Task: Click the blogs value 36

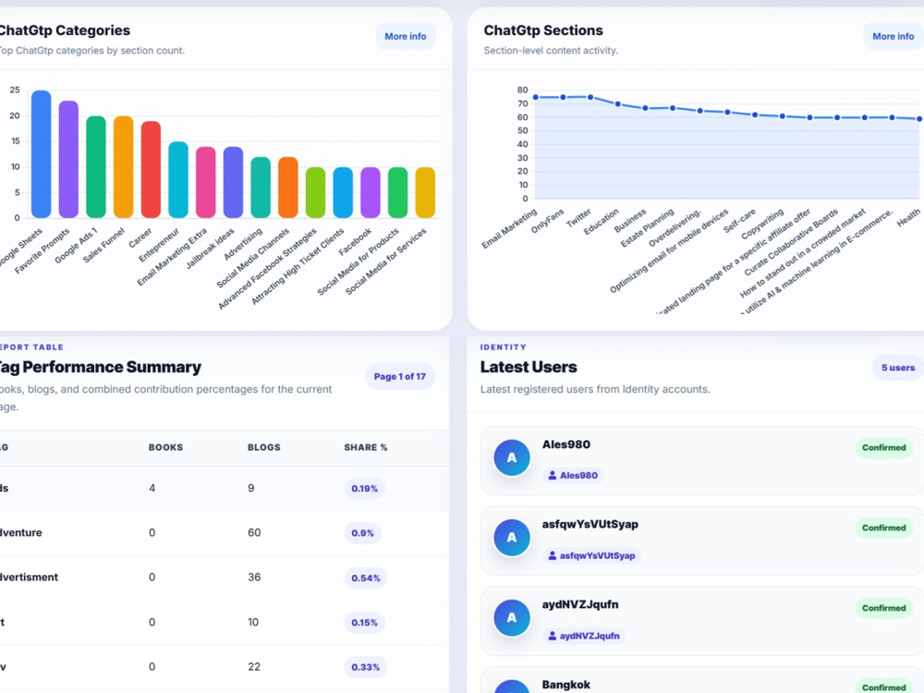Action: 254,577
